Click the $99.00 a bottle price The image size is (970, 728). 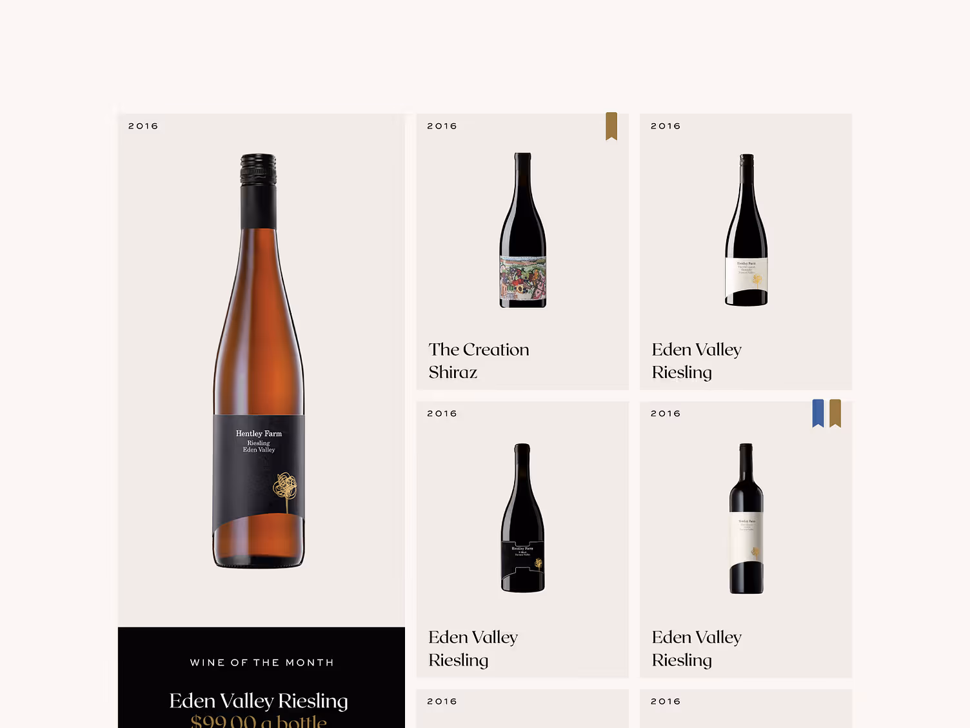pos(259,721)
